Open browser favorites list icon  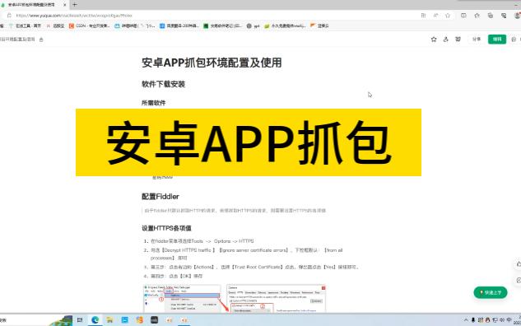(477, 16)
